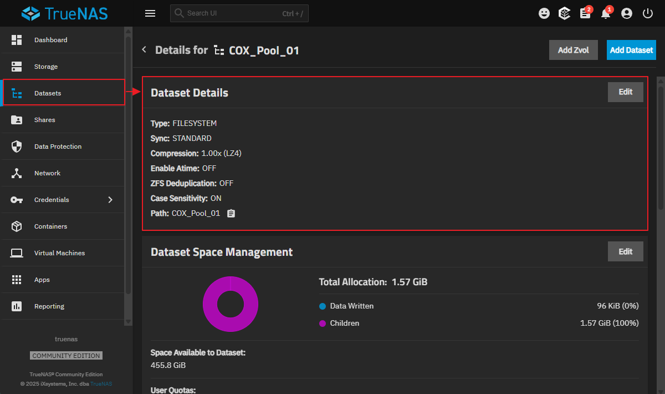Click the Virtual Machines laptop icon

17,253
